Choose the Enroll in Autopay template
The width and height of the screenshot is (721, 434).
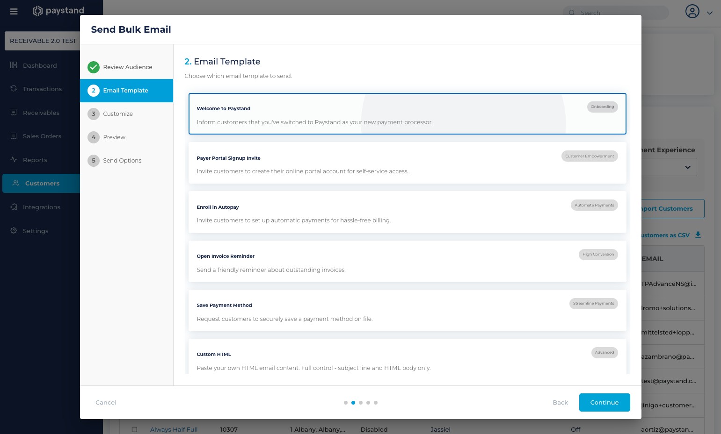click(407, 212)
